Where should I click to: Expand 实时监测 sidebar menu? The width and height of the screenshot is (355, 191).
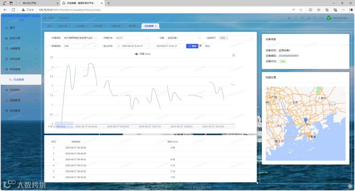click(x=21, y=59)
